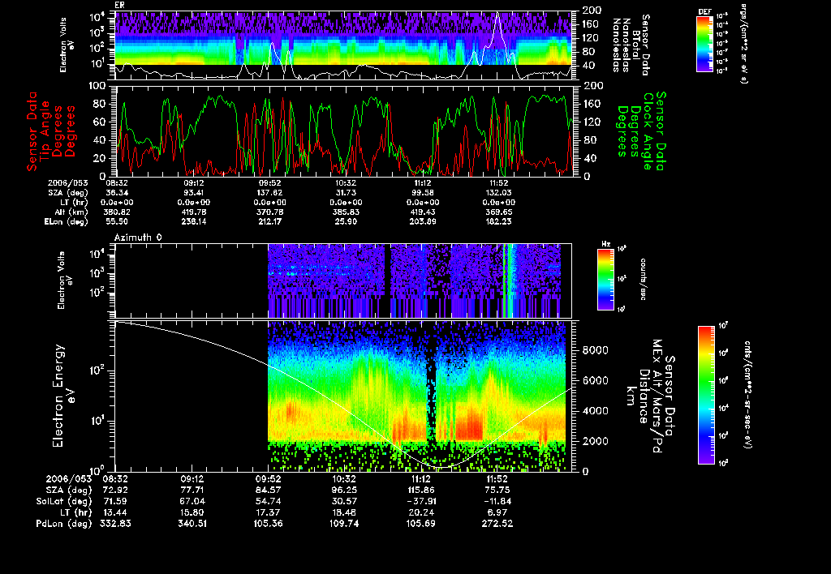The image size is (831, 574).
Task: Click the 'ELon (deg)' row label
Action: (67, 221)
